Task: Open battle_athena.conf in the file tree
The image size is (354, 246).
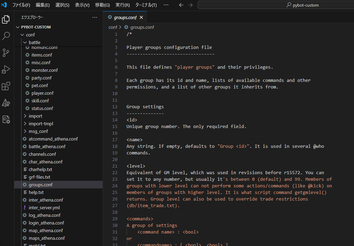Action: click(x=47, y=146)
